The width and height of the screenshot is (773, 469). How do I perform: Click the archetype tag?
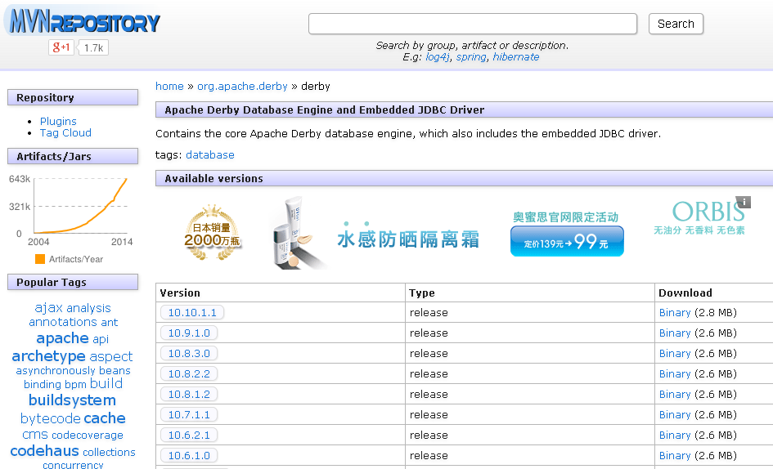[x=48, y=355]
